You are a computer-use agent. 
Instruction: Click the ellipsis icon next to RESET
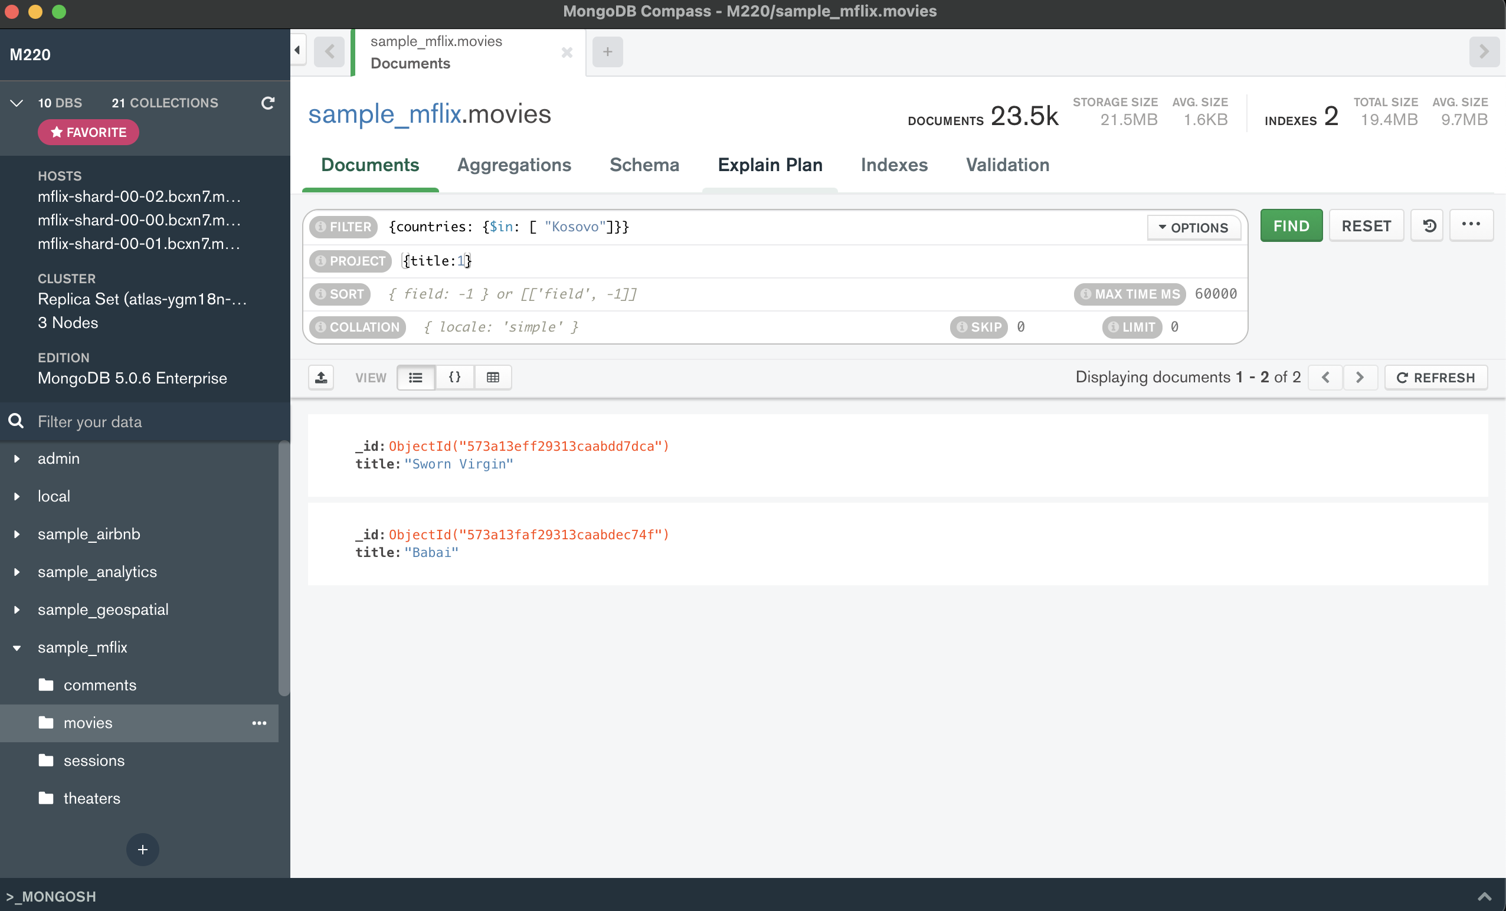coord(1471,225)
